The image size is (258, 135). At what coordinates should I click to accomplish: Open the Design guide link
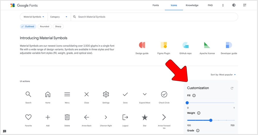(x=142, y=48)
